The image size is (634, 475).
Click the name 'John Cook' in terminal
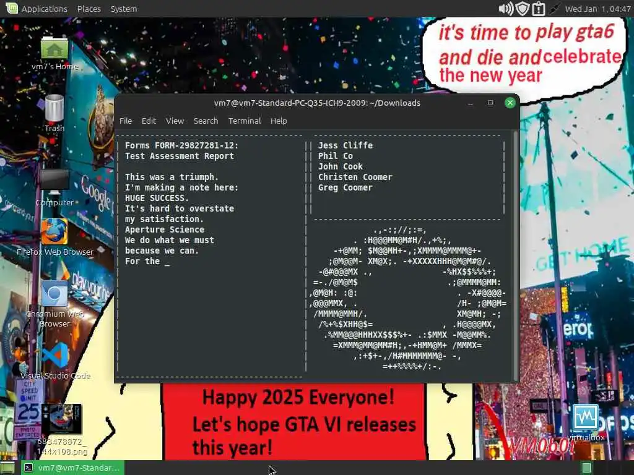[340, 166]
